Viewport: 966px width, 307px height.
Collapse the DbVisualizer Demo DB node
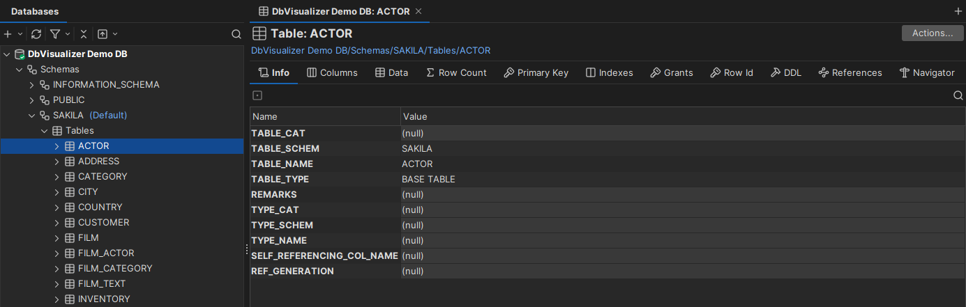point(7,54)
